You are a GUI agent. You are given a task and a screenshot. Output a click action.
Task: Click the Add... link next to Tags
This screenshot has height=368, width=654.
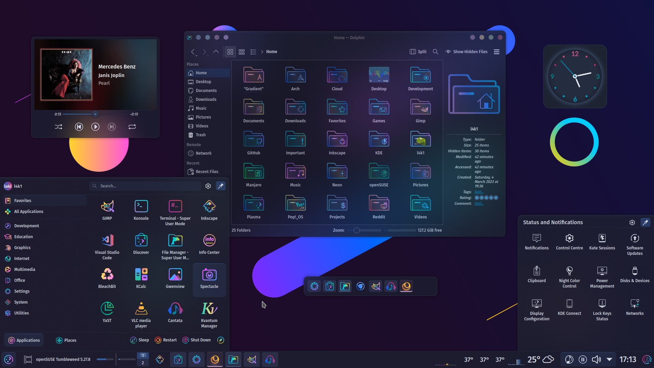479,191
